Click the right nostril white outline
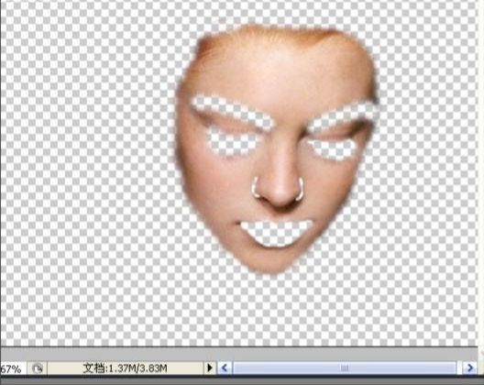Image resolution: width=484 pixels, height=385 pixels. coord(301,189)
